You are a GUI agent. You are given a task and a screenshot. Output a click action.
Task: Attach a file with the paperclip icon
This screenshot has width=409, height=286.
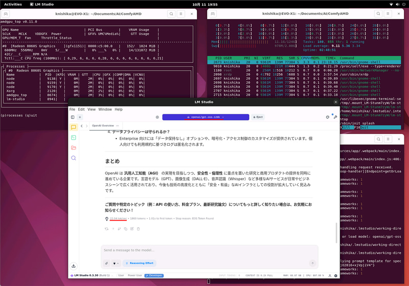tap(106, 263)
